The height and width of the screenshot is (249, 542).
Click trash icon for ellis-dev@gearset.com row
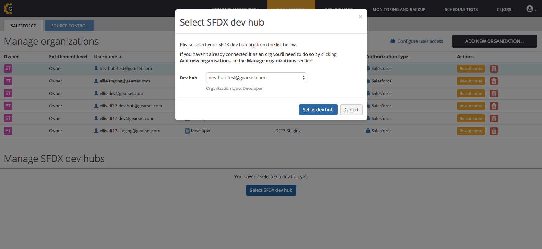(494, 94)
